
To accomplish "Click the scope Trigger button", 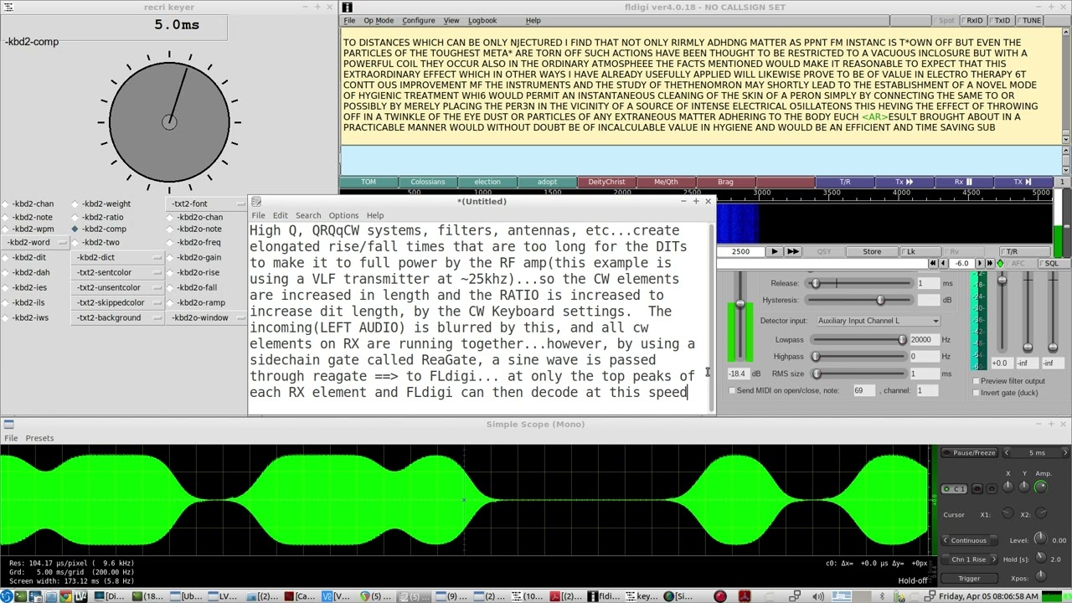I will click(969, 578).
